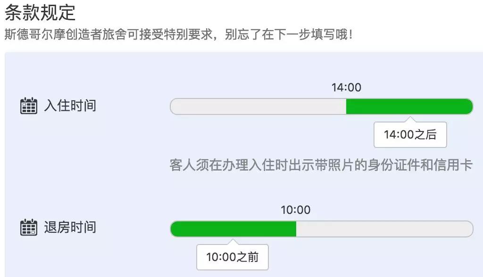Click the 入住时间 text label
483x277 pixels.
coord(72,106)
